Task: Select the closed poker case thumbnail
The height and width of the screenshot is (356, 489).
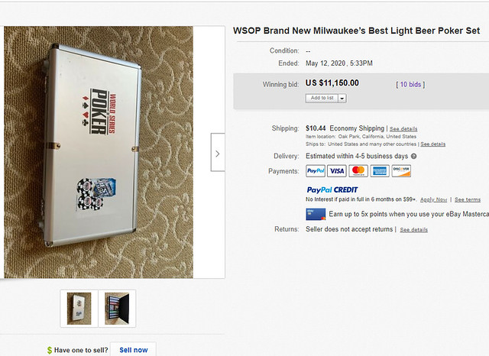Action: [x=79, y=308]
